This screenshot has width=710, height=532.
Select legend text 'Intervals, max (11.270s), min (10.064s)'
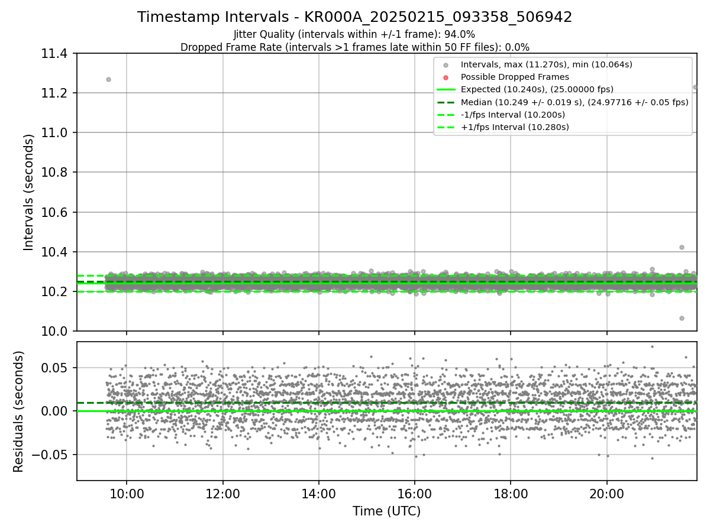click(x=547, y=65)
